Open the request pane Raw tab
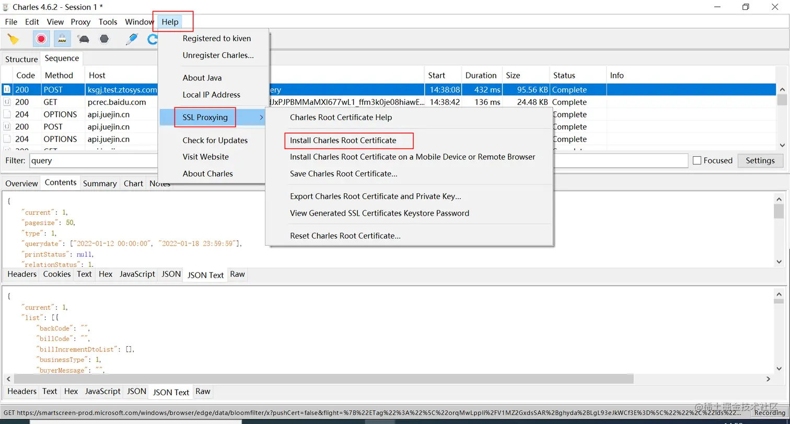The width and height of the screenshot is (790, 424). [x=237, y=274]
